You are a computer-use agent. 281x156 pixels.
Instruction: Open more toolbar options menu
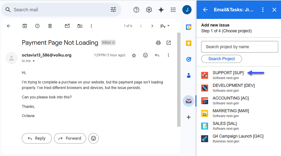coord(92,26)
